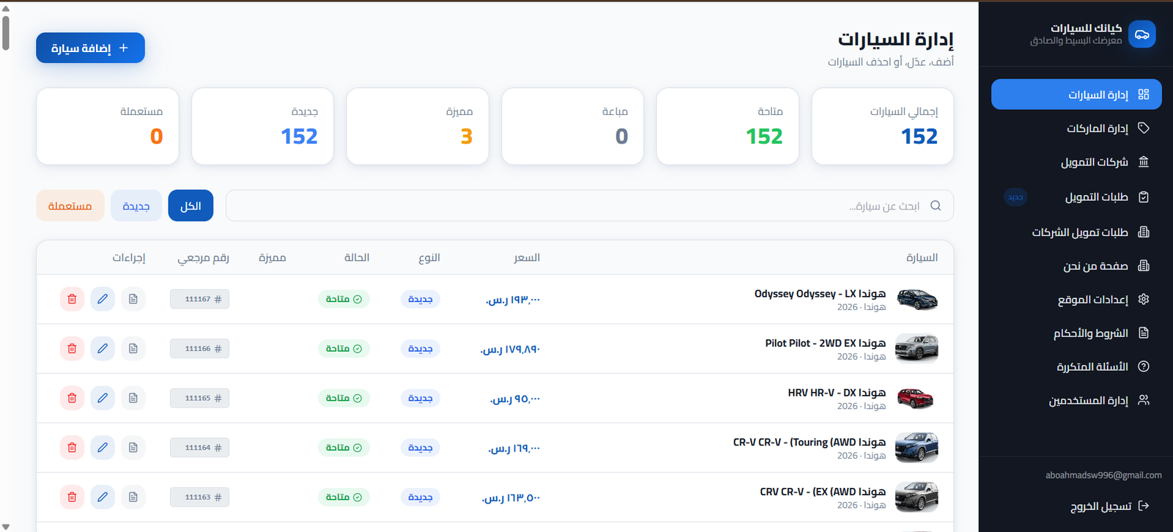This screenshot has width=1173, height=532.
Task: Filter by جديدة cars
Action: pyautogui.click(x=136, y=206)
